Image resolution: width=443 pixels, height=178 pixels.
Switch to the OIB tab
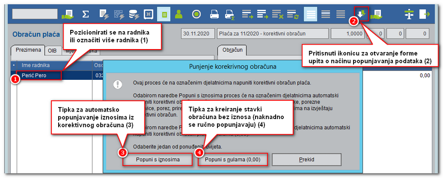[x=52, y=51]
